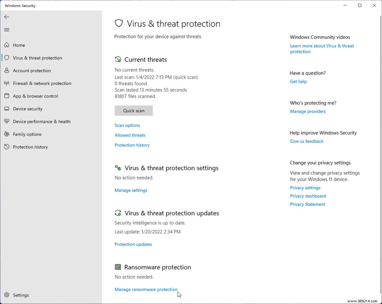This screenshot has height=304, width=382.
Task: Click Manage settings under protection settings
Action: click(131, 190)
